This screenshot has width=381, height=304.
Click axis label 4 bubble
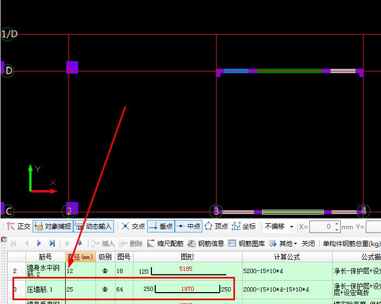coord(364,211)
